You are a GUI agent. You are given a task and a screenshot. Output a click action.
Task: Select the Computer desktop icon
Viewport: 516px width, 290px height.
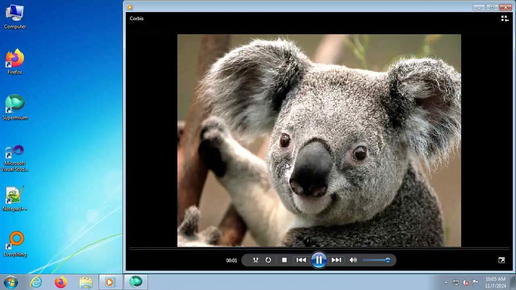15,17
